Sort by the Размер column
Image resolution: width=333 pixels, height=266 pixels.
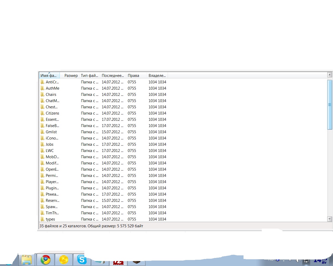[71, 76]
